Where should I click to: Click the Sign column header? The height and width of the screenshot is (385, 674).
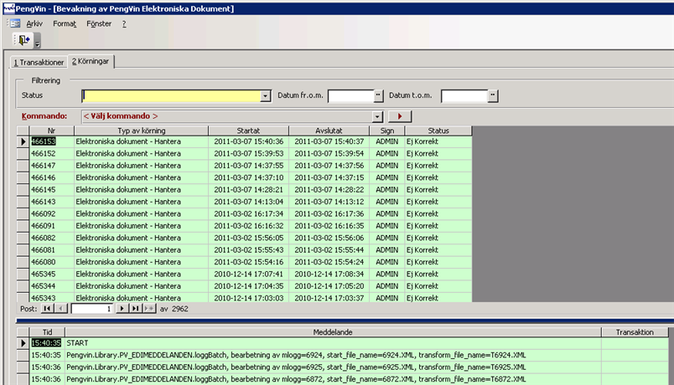(386, 131)
